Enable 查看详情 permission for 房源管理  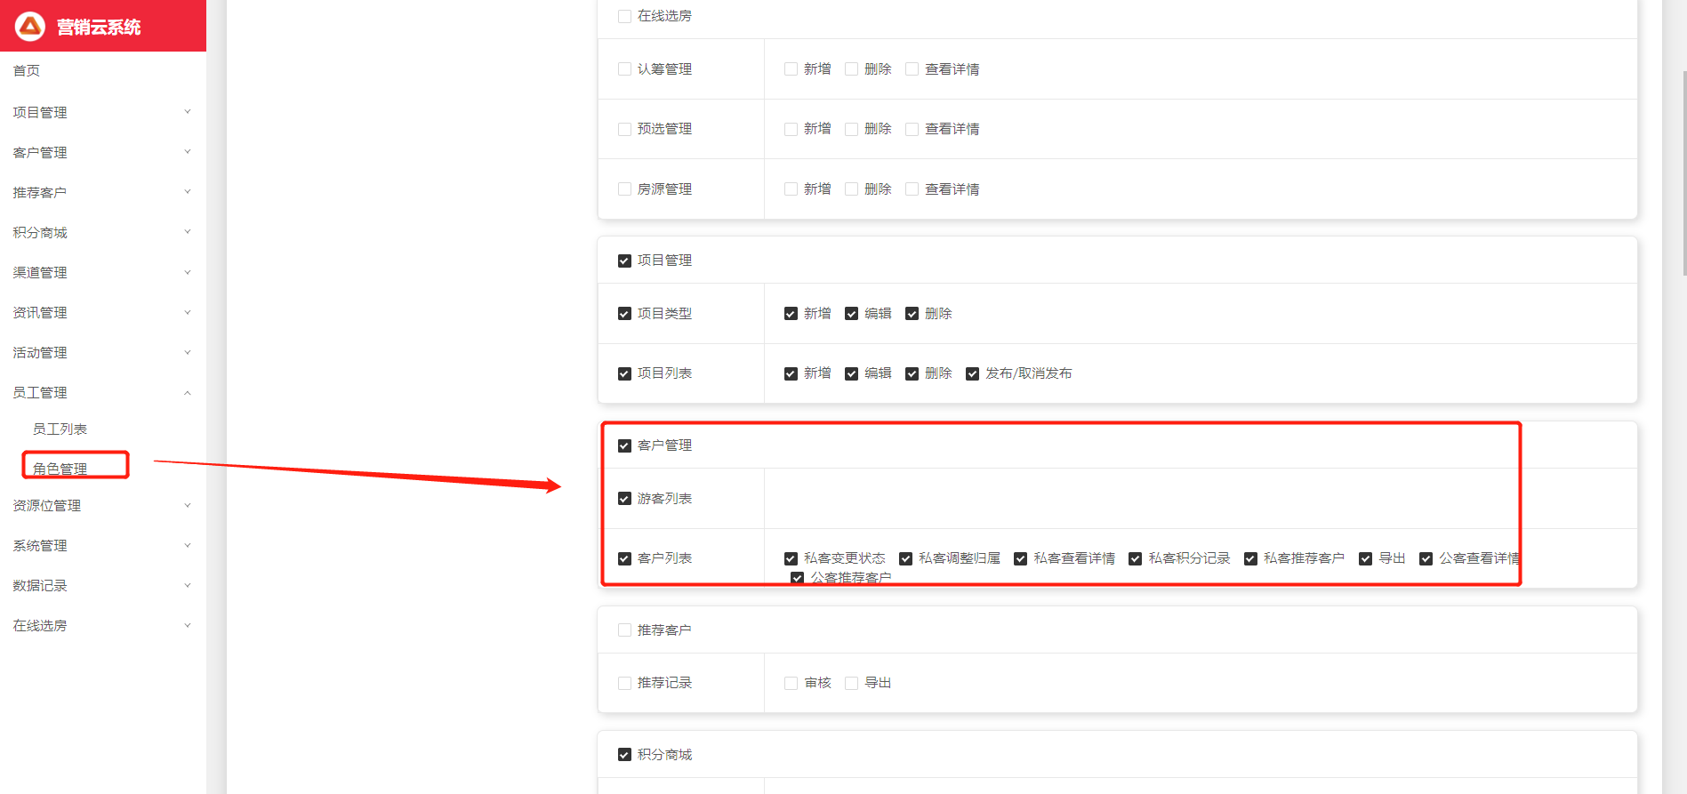912,189
